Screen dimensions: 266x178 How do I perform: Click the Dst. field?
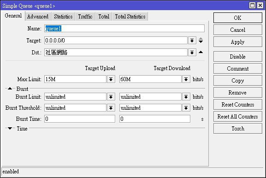[x=116, y=53]
